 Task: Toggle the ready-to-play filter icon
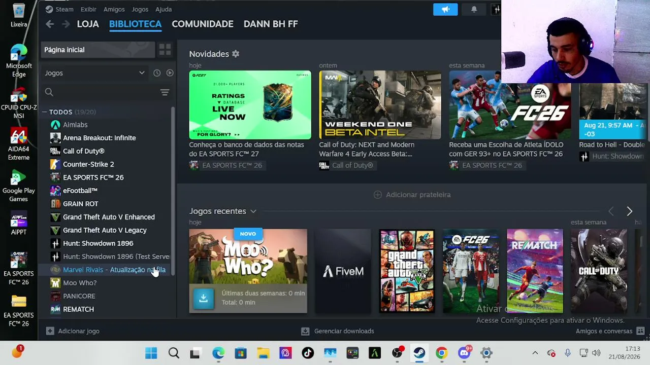pyautogui.click(x=170, y=73)
